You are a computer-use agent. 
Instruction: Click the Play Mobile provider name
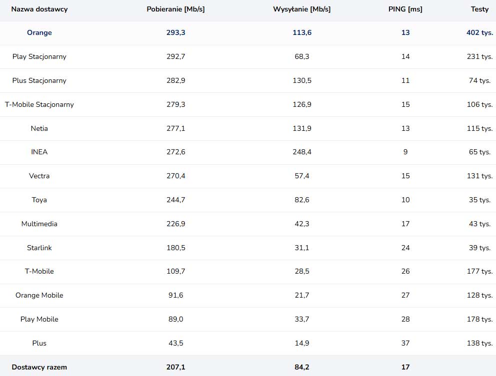point(39,319)
